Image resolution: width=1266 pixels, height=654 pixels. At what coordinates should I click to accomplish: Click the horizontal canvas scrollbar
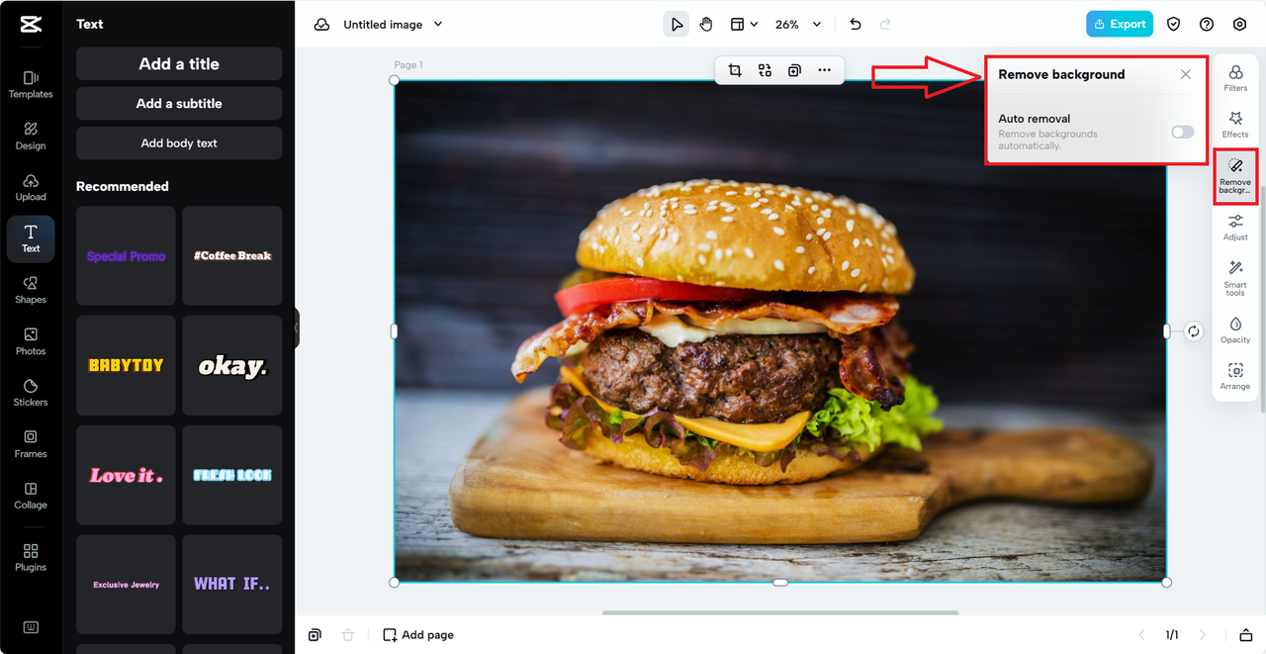click(780, 612)
